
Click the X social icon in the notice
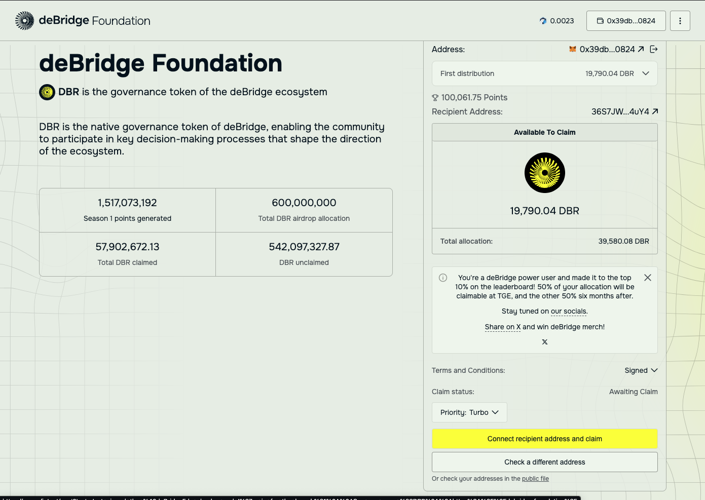coord(545,342)
